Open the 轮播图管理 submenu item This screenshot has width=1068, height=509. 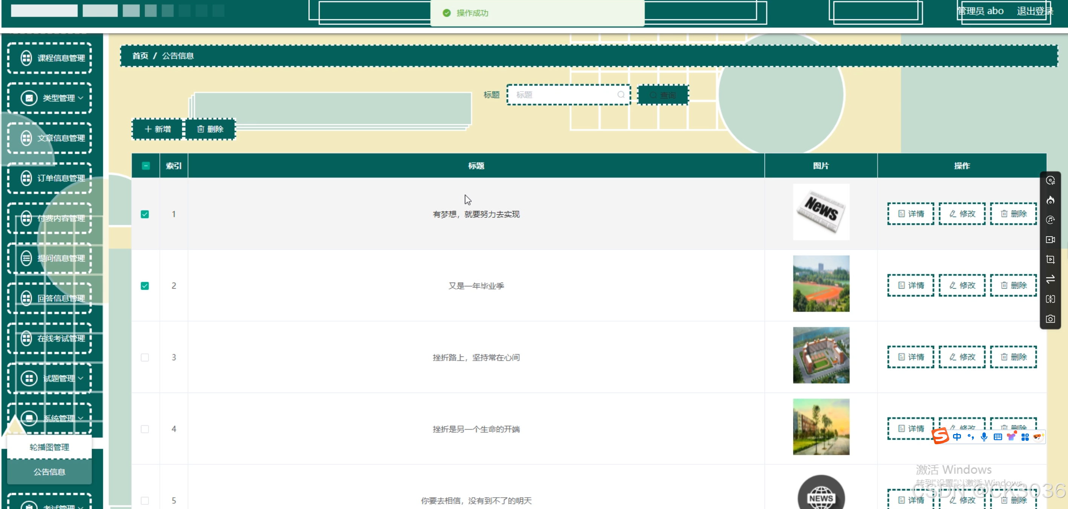[x=49, y=447]
